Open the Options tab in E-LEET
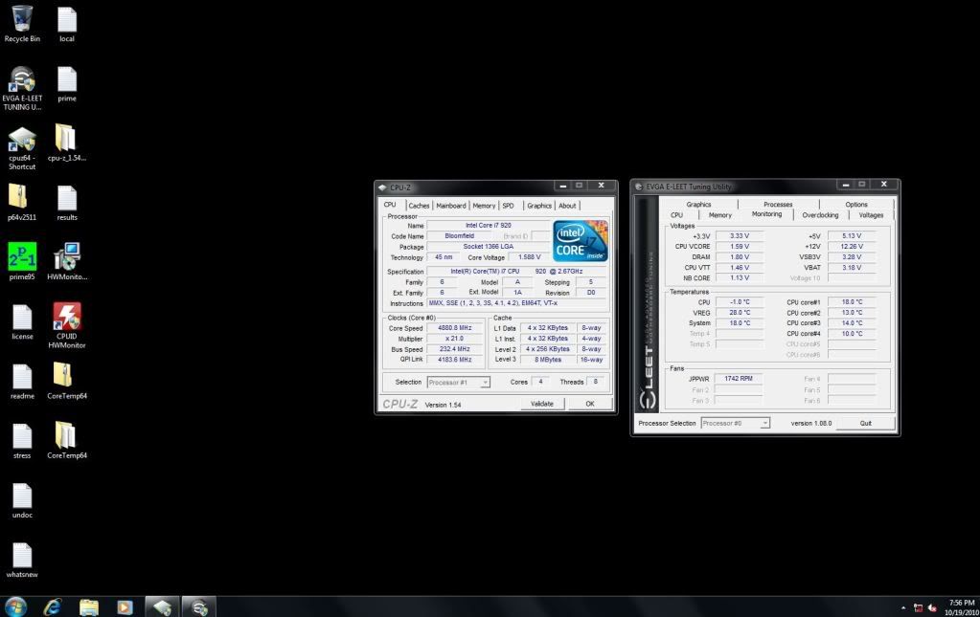 856,204
